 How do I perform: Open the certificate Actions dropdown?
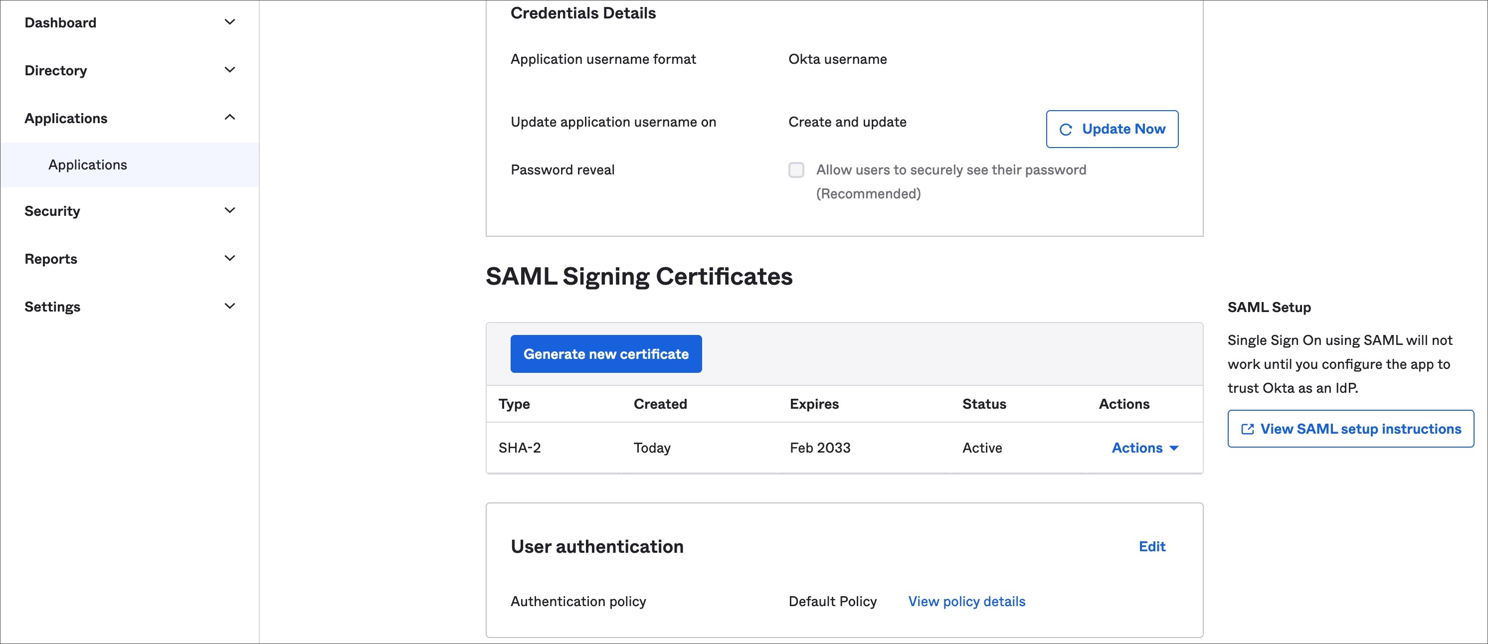(x=1144, y=448)
